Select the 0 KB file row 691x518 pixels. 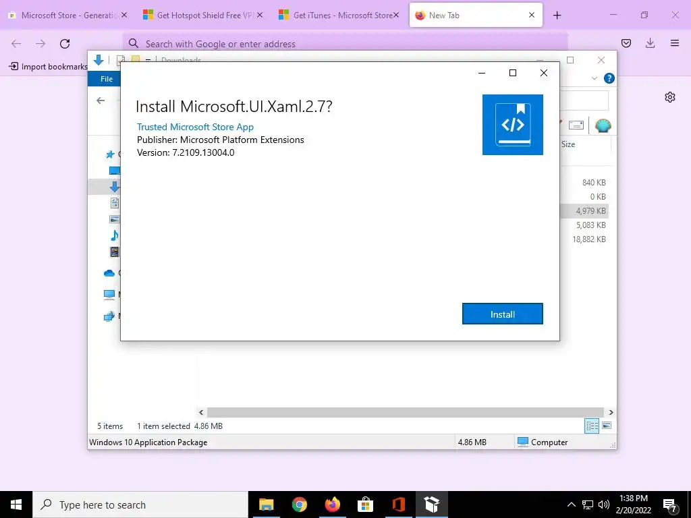point(584,196)
